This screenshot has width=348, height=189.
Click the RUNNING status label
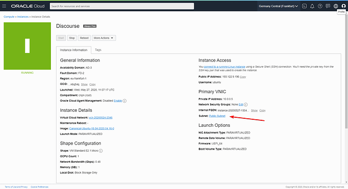pyautogui.click(x=27, y=73)
